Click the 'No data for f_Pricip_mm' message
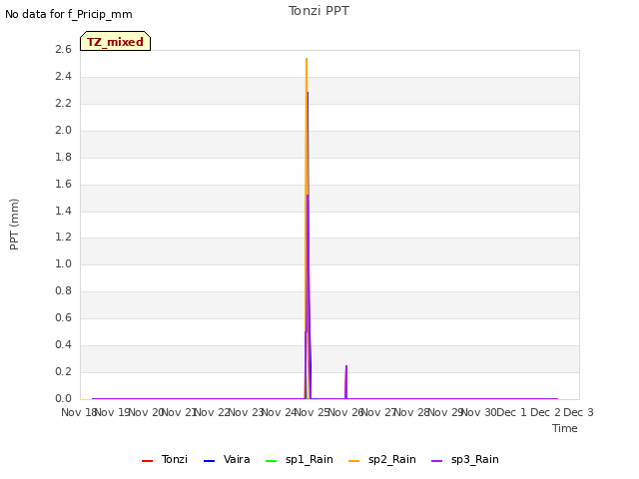The image size is (639, 479). (x=69, y=14)
